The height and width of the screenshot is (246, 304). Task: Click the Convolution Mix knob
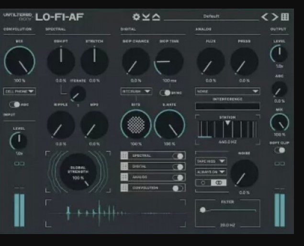point(20,61)
